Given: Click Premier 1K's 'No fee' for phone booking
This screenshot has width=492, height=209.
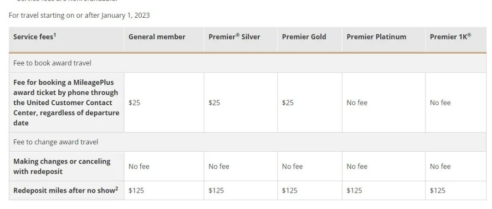Looking at the screenshot, I should coord(440,103).
